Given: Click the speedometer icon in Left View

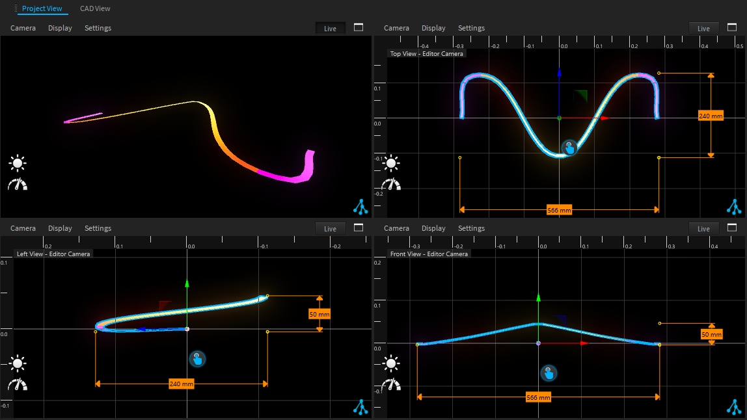Looking at the screenshot, I should [x=18, y=384].
